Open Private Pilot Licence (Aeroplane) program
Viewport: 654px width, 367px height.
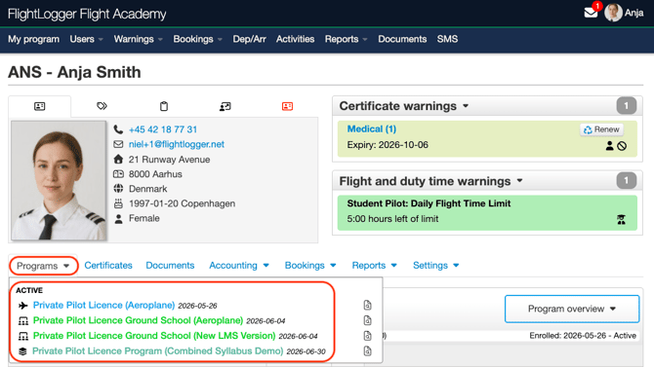[103, 305]
